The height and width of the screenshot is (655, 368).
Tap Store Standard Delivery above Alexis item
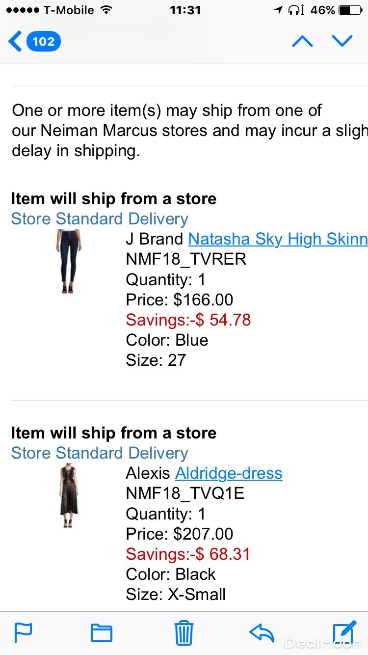tap(100, 453)
